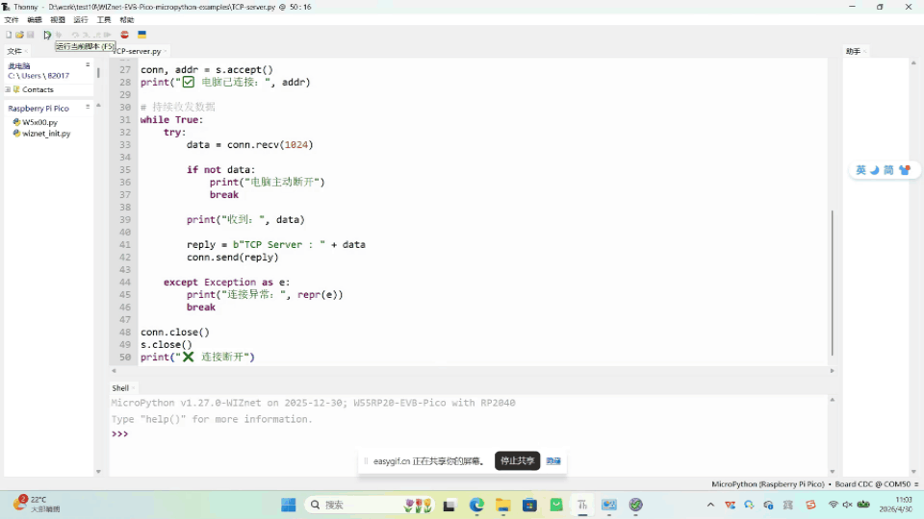Click interpreter selector in status bar
The image size is (924, 519).
point(814,484)
